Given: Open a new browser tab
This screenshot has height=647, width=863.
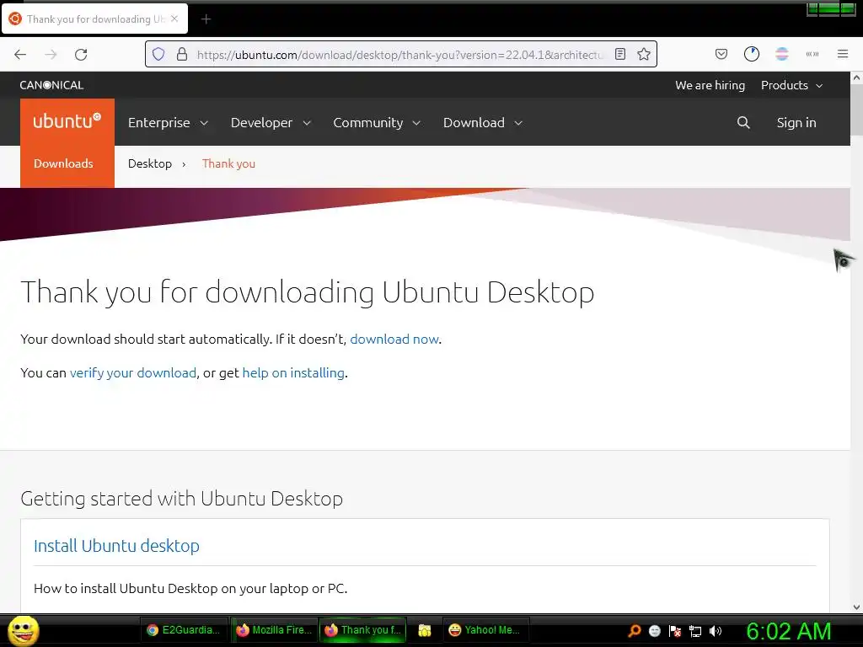Looking at the screenshot, I should [206, 19].
